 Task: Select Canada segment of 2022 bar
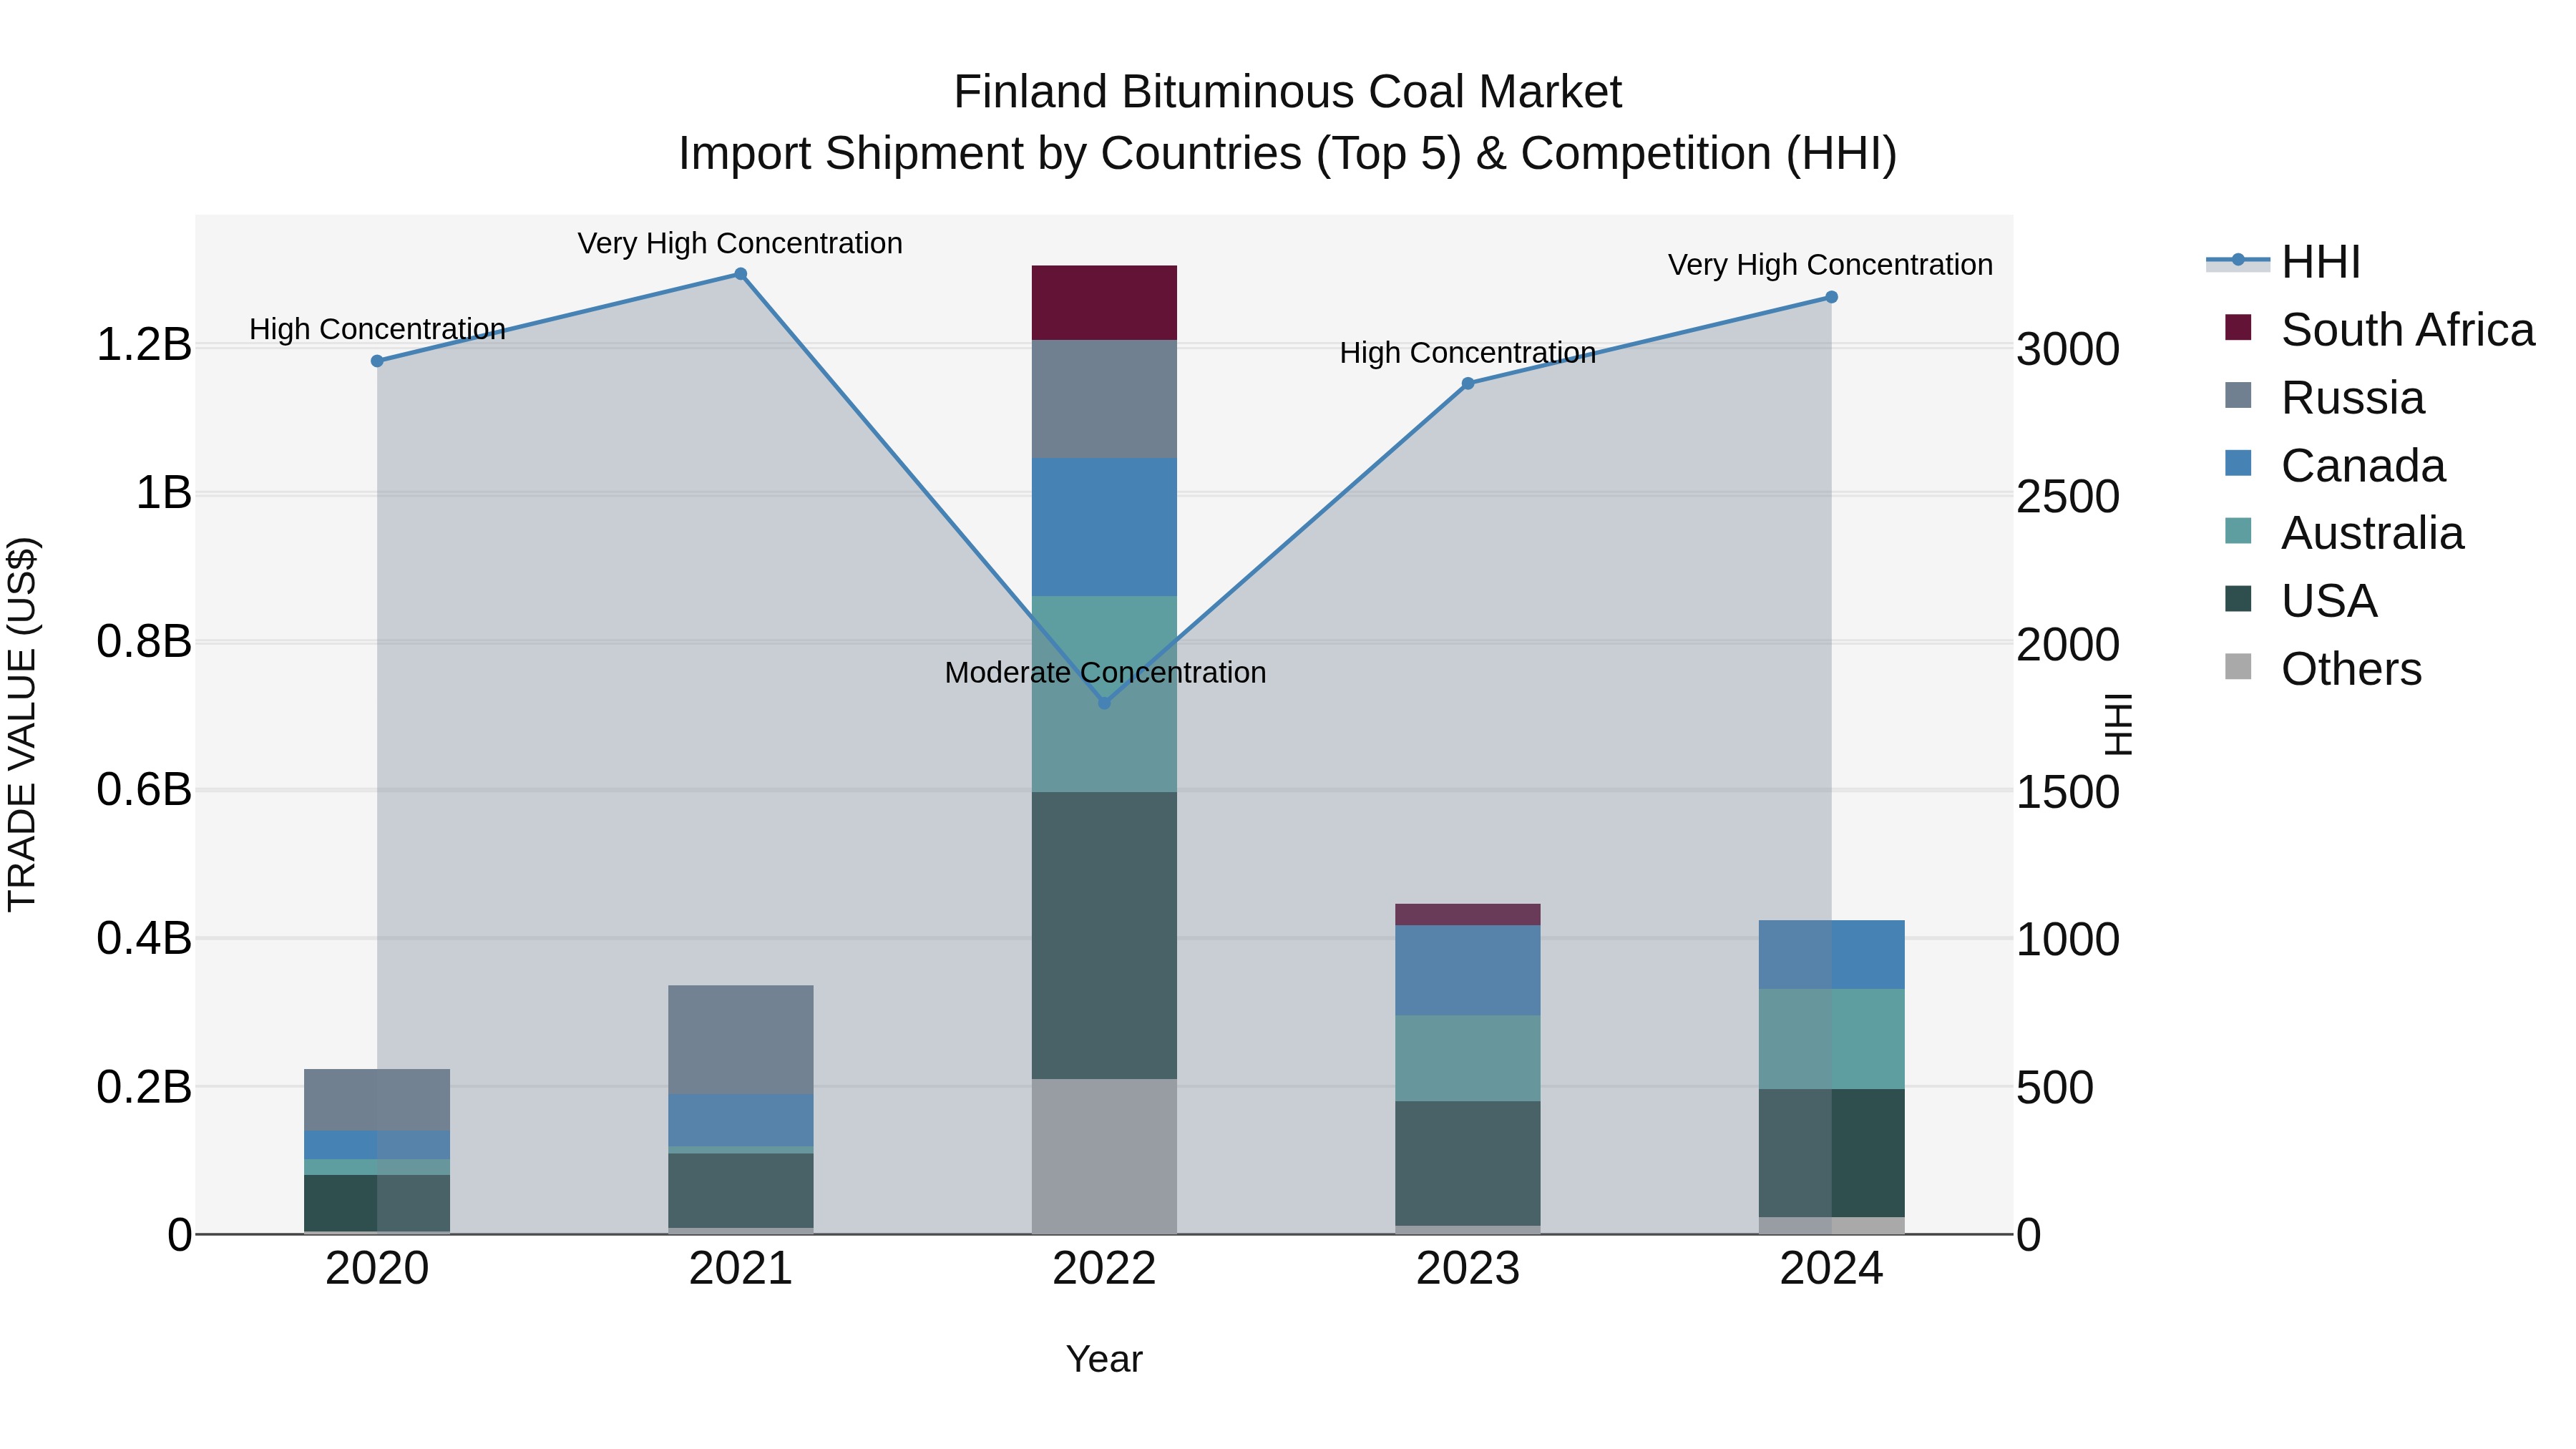click(x=1104, y=527)
